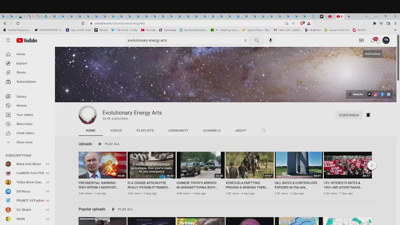Clear the search box text

pyautogui.click(x=245, y=40)
